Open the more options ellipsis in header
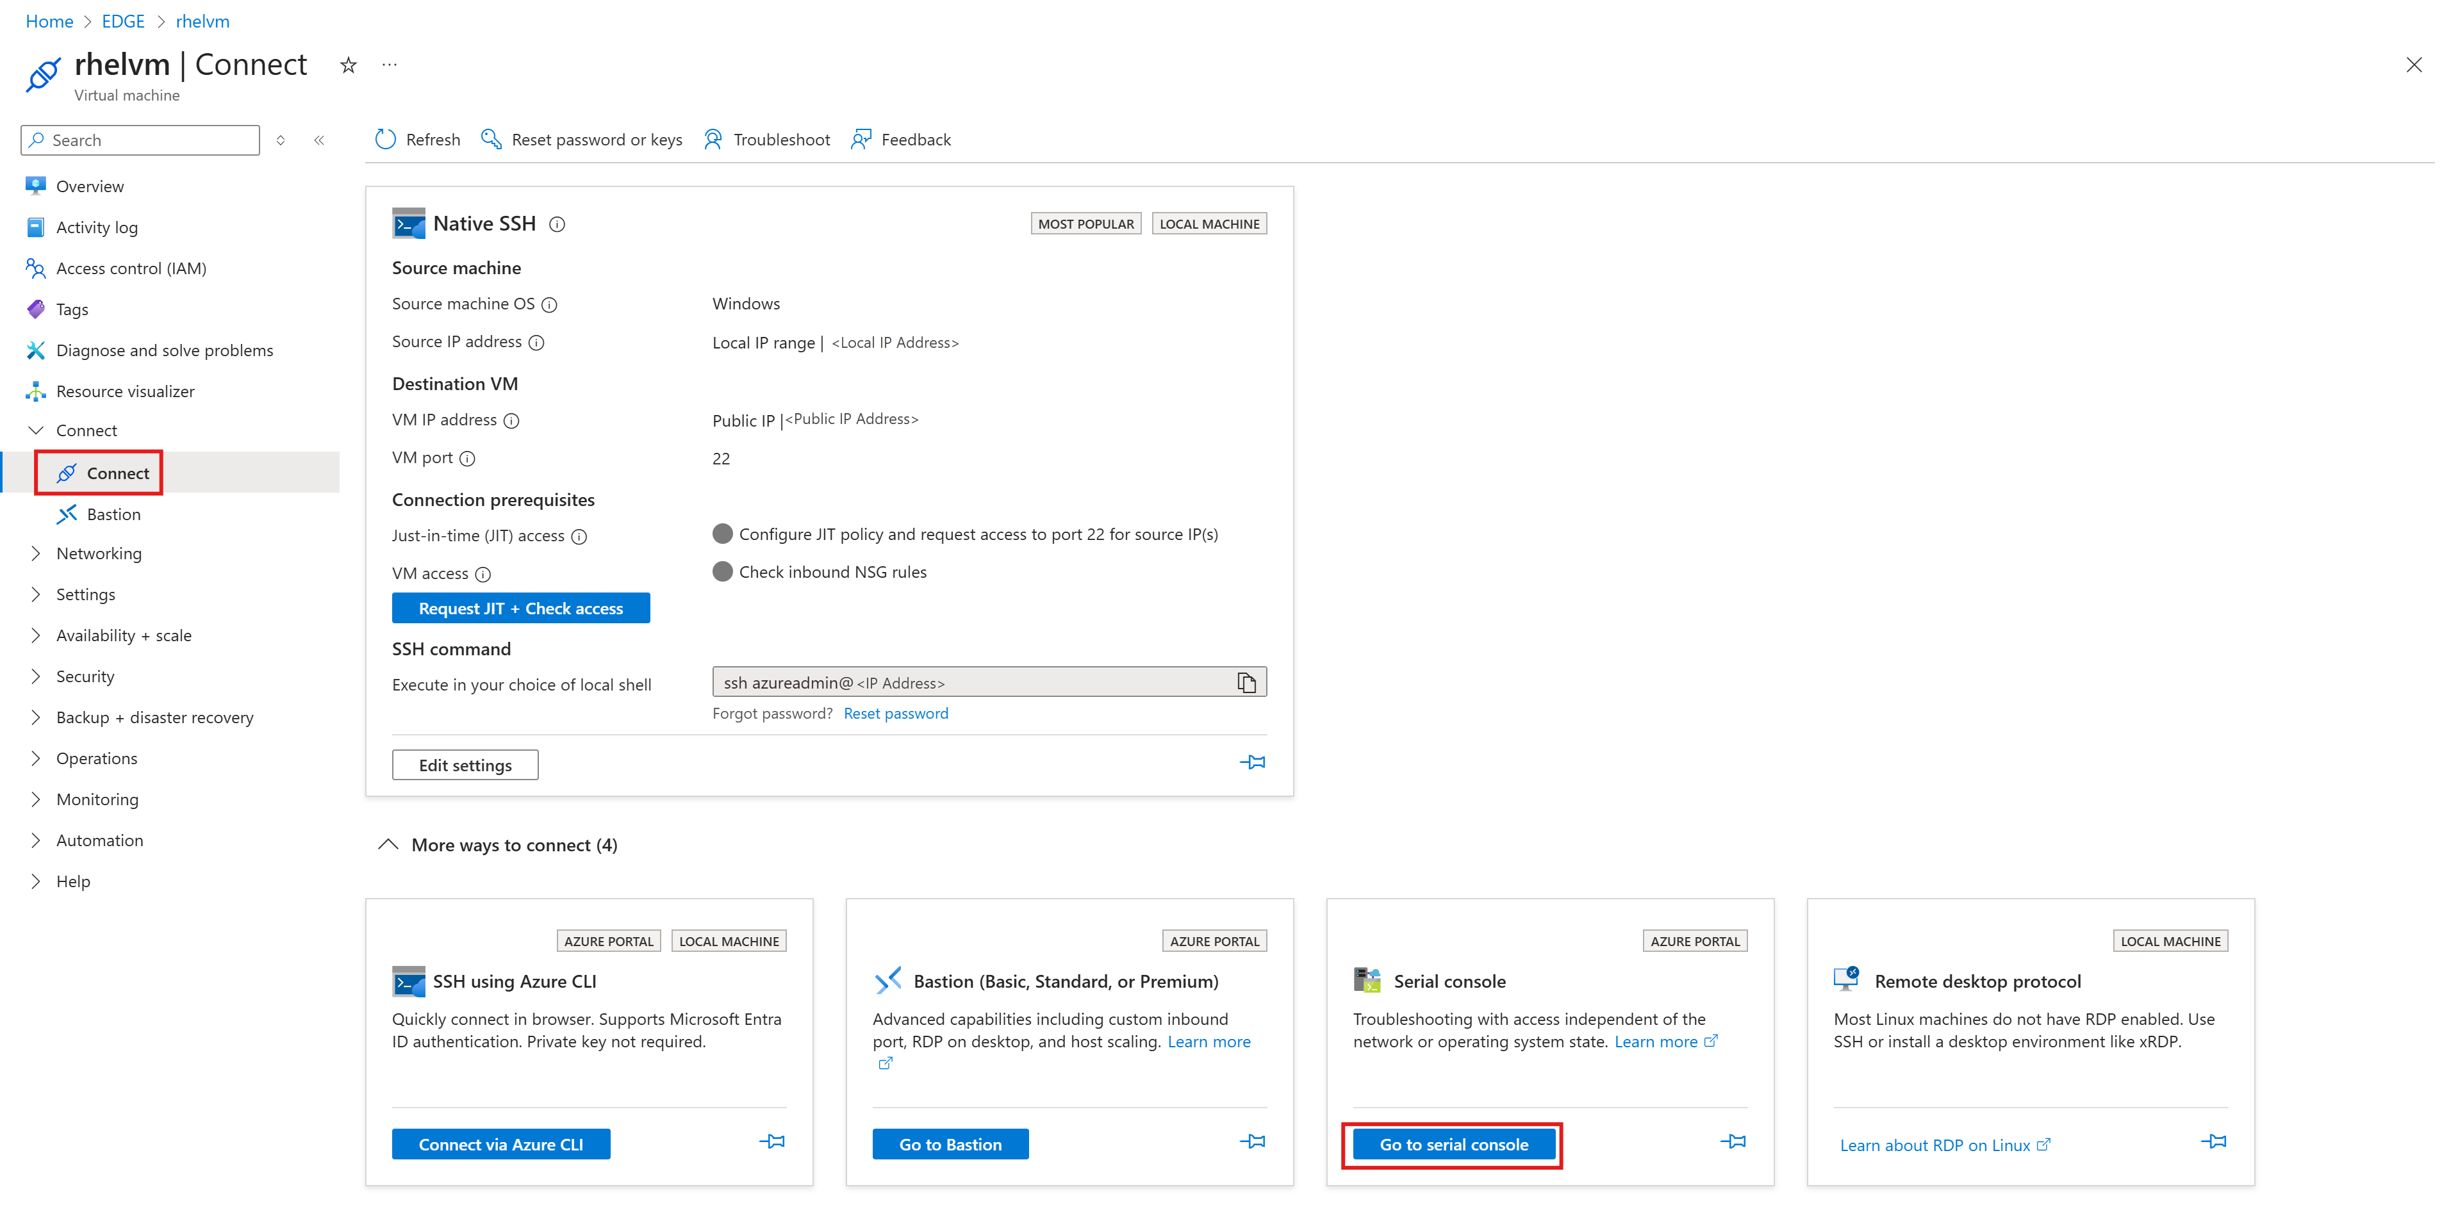2458x1210 pixels. click(x=390, y=65)
